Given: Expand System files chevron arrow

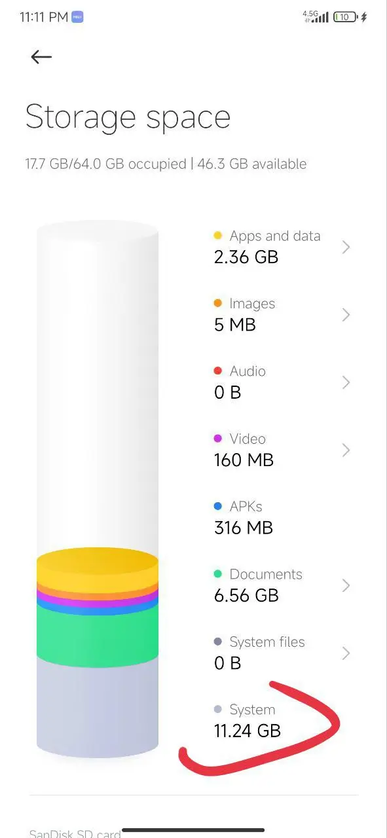Looking at the screenshot, I should pos(346,653).
